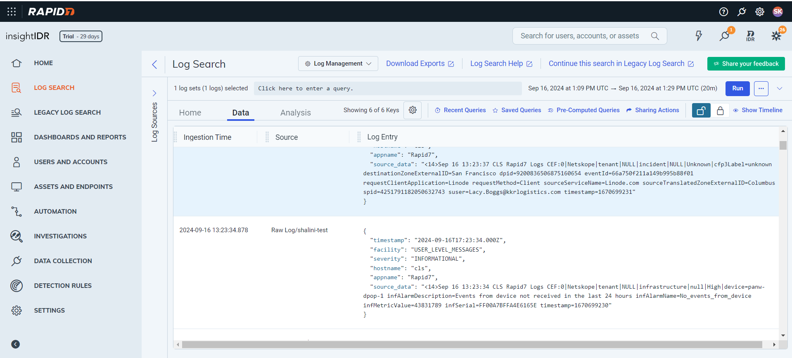Expand the Log Sources panel chevron

(x=154, y=93)
